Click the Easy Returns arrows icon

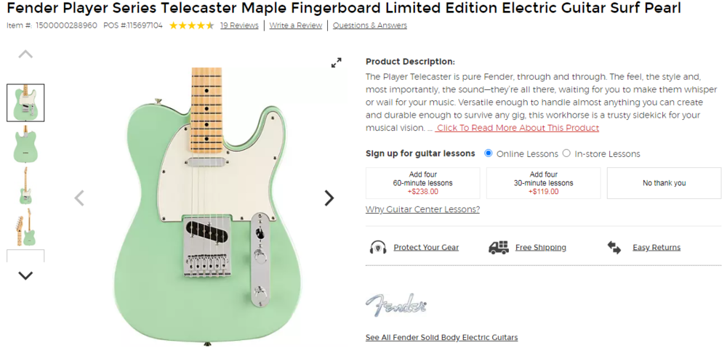click(x=614, y=248)
